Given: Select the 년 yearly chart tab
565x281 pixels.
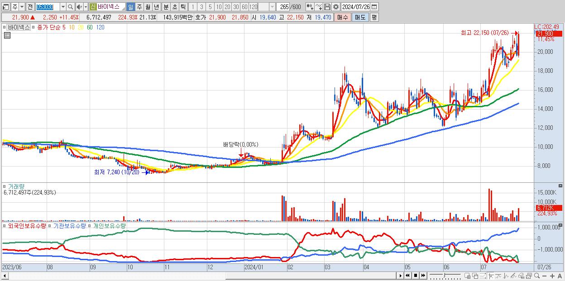Looking at the screenshot, I should tap(157, 7).
